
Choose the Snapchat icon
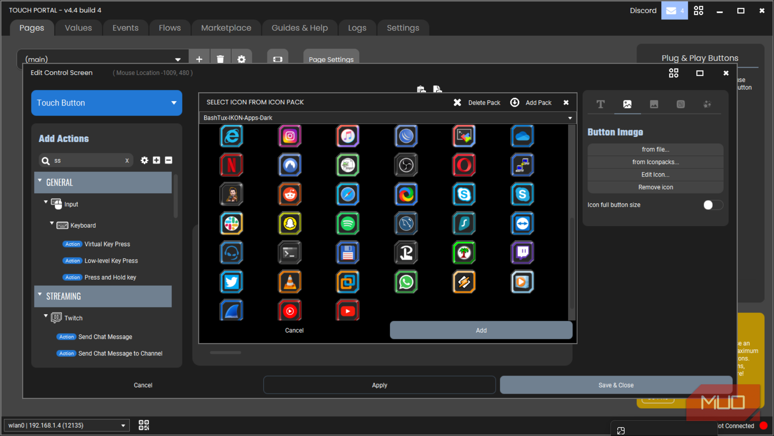[290, 223]
